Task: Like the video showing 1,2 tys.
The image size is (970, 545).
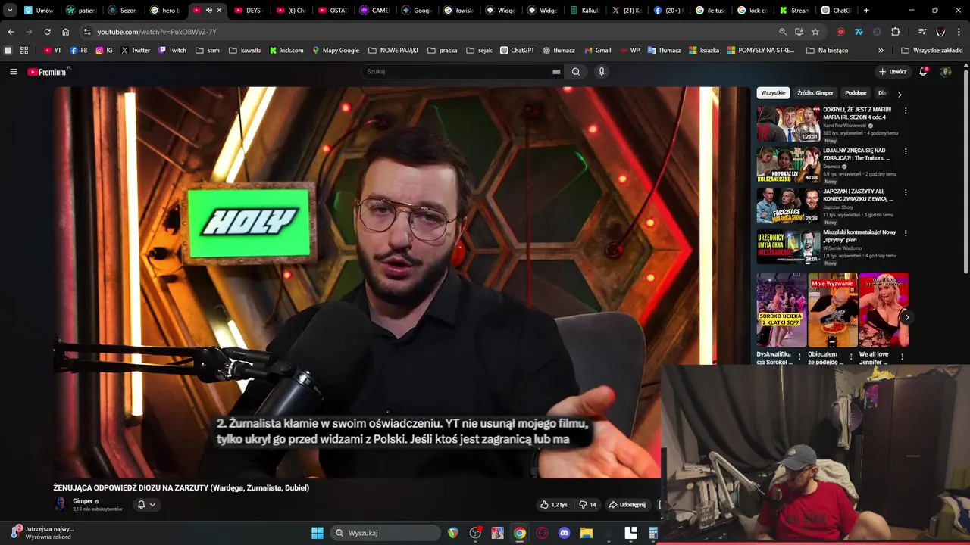Action: [554, 505]
